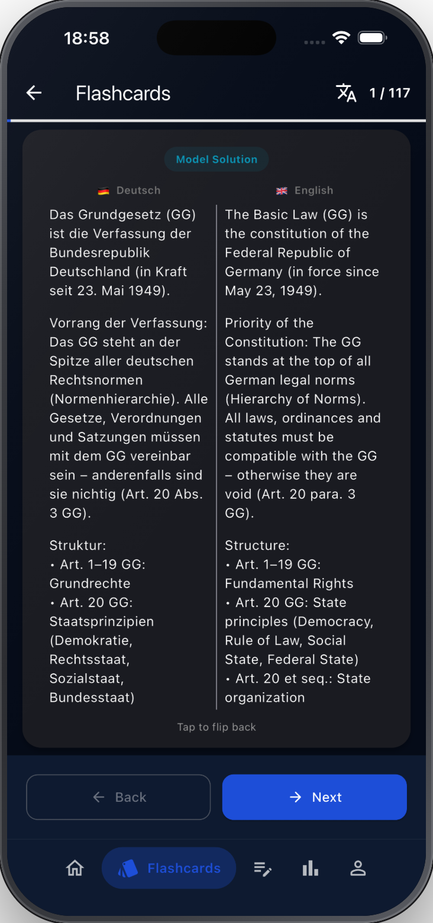Tap 'Tap to flip back' text

pos(217,727)
